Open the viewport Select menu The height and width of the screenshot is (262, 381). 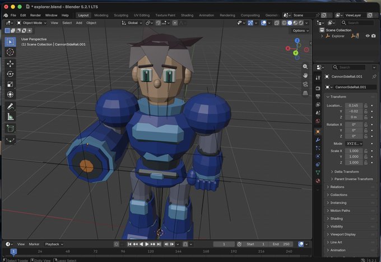click(67, 23)
